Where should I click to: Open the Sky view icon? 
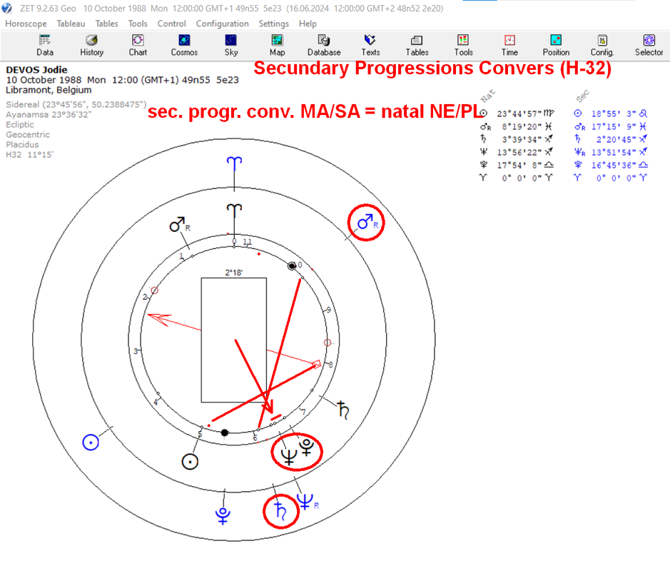click(x=230, y=46)
